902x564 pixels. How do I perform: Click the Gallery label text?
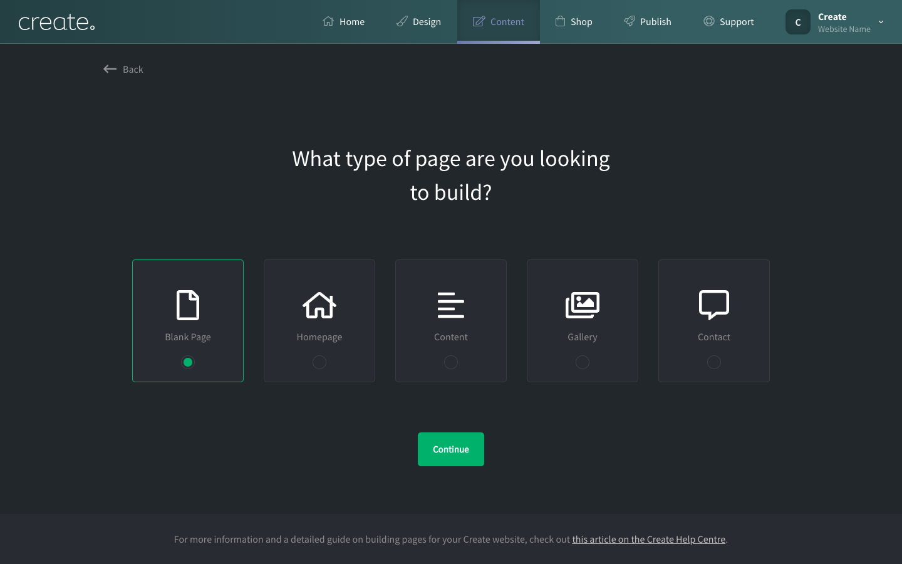pyautogui.click(x=583, y=337)
